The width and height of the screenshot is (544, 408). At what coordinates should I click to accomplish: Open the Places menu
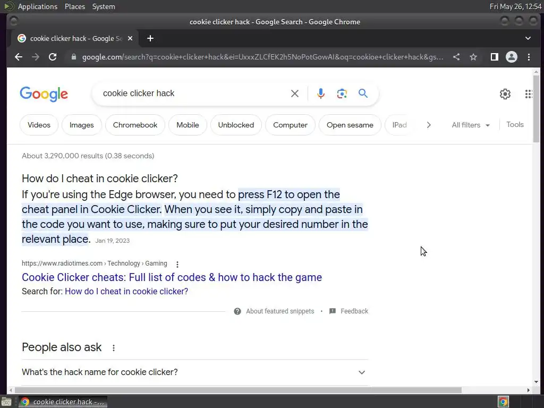pyautogui.click(x=74, y=6)
